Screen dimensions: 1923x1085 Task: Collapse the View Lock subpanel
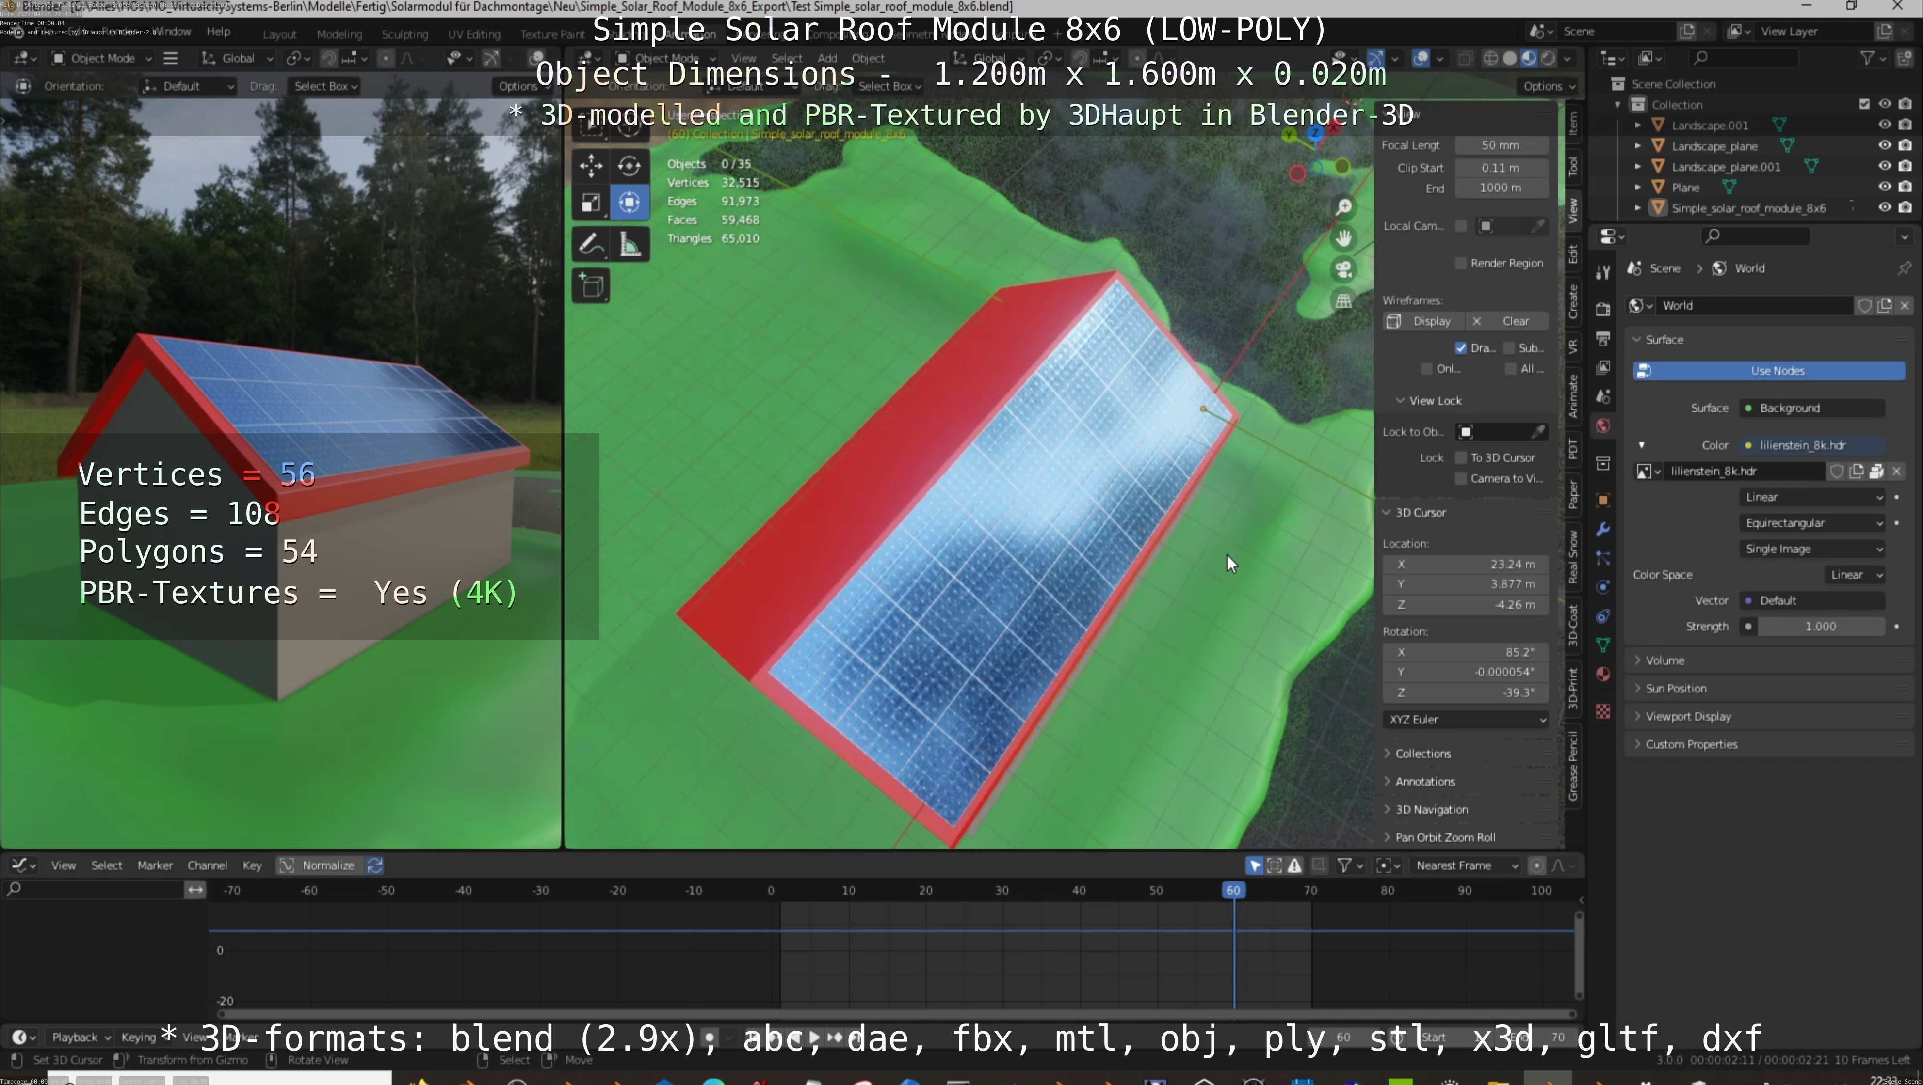pos(1429,400)
